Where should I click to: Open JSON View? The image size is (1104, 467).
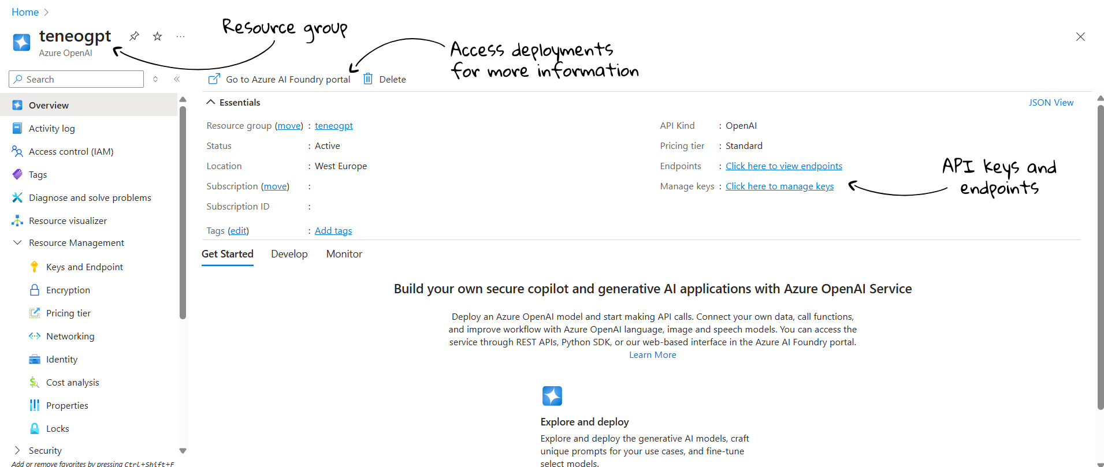click(1051, 102)
